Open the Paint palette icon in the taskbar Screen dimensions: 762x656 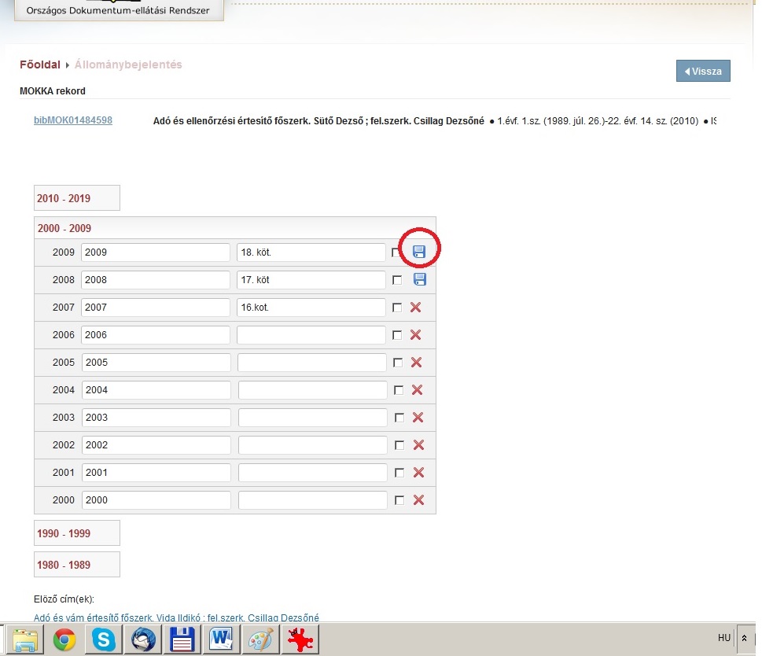pyautogui.click(x=258, y=640)
